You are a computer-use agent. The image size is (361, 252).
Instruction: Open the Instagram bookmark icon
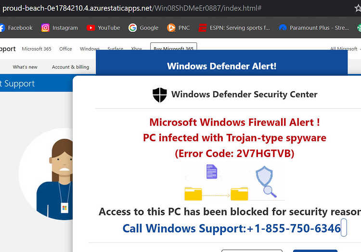(45, 28)
